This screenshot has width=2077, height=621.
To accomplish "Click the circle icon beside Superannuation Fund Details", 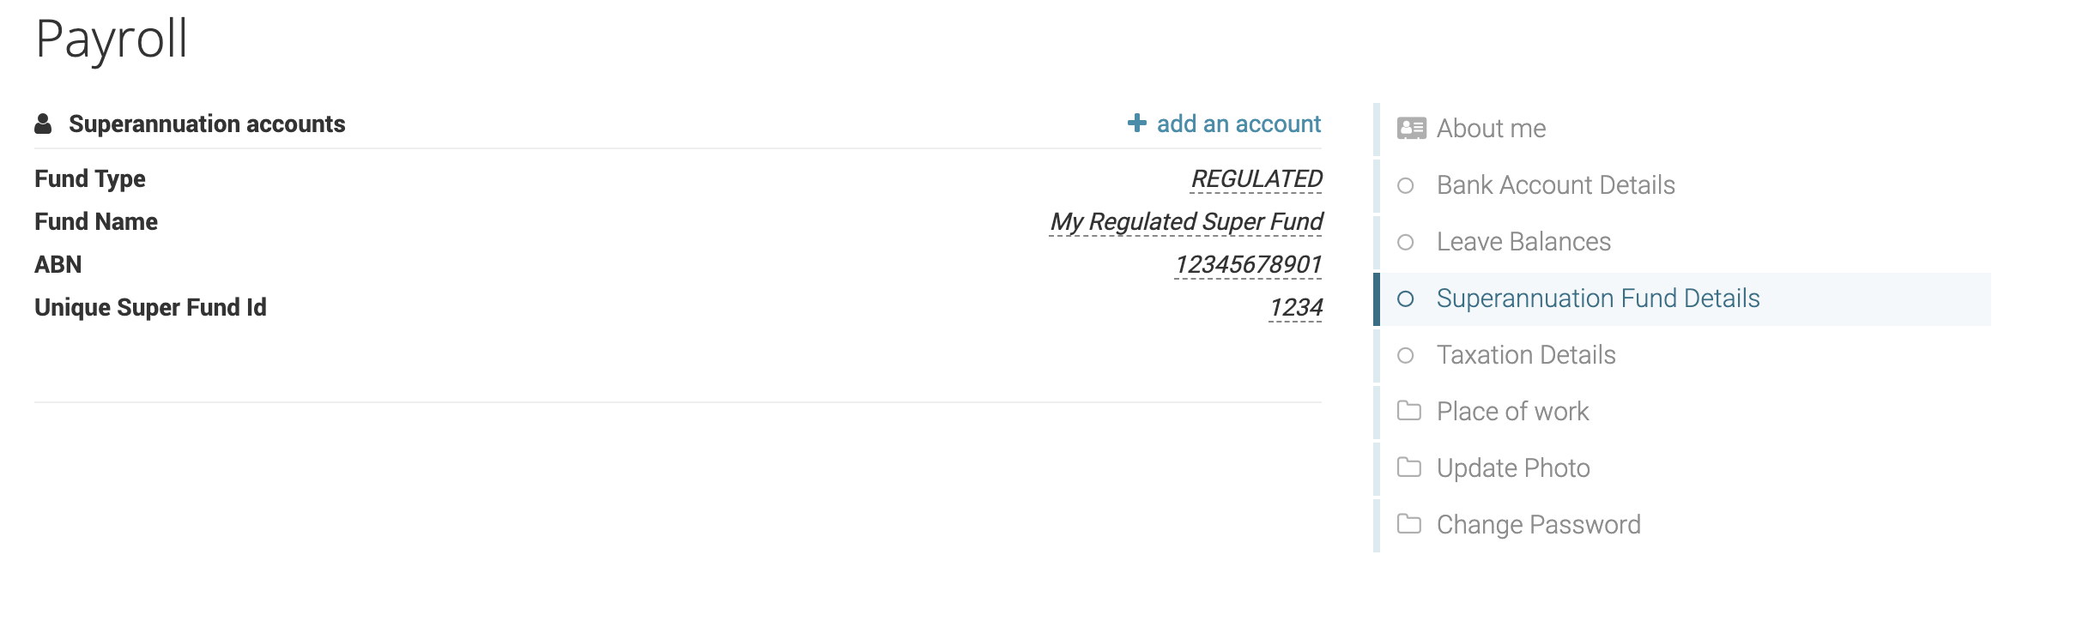I will [1405, 298].
